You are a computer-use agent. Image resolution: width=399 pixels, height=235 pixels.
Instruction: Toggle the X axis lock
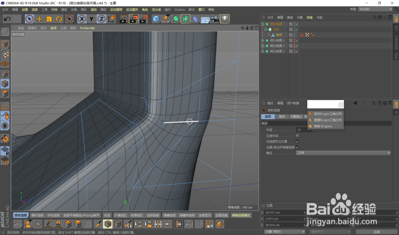[82, 19]
